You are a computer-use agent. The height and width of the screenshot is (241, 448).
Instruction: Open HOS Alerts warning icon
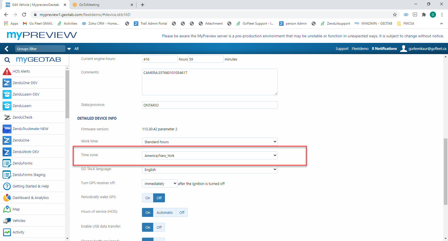click(x=7, y=71)
